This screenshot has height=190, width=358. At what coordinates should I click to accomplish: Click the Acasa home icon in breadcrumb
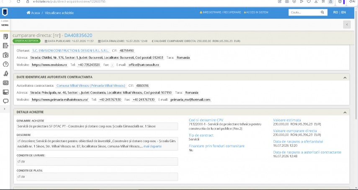[x=28, y=13]
